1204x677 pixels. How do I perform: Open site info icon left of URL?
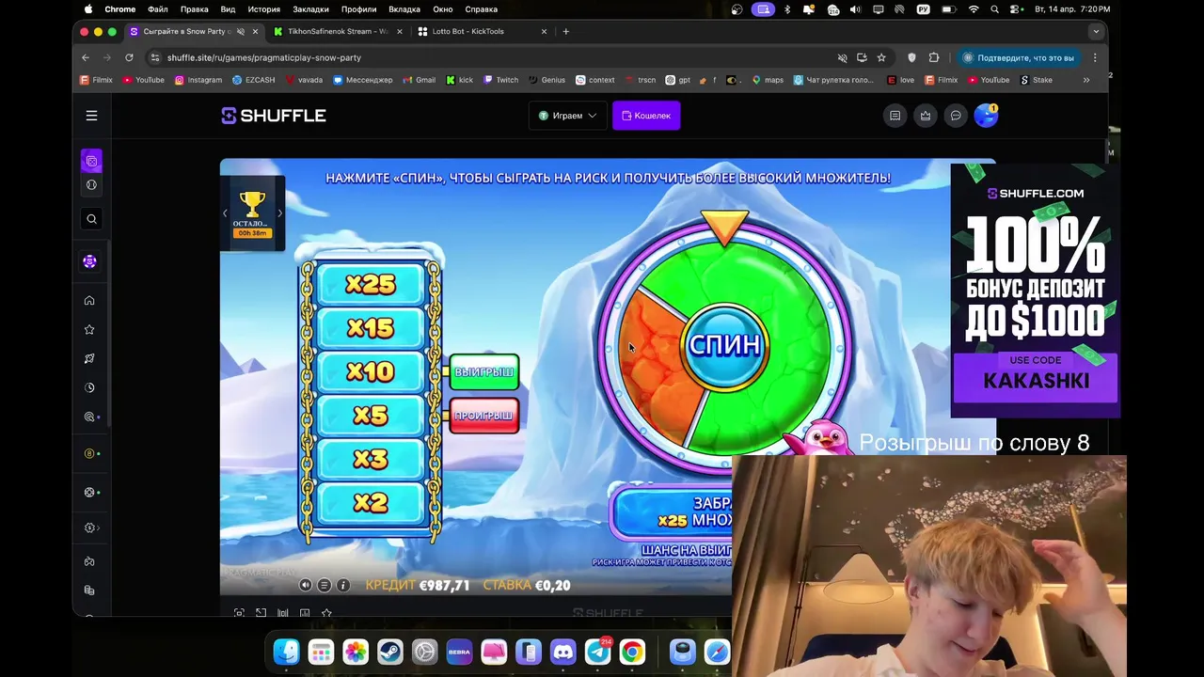[x=155, y=57]
